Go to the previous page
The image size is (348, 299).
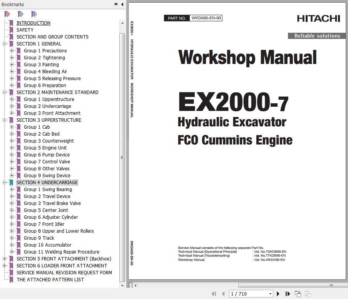(x=223, y=294)
